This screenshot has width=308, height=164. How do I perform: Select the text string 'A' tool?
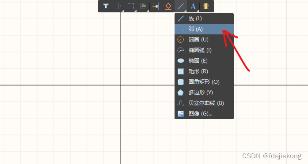click(x=193, y=6)
